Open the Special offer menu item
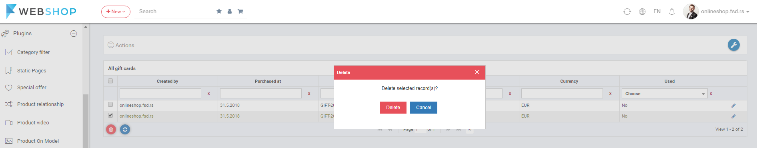The width and height of the screenshot is (757, 148). pos(32,87)
